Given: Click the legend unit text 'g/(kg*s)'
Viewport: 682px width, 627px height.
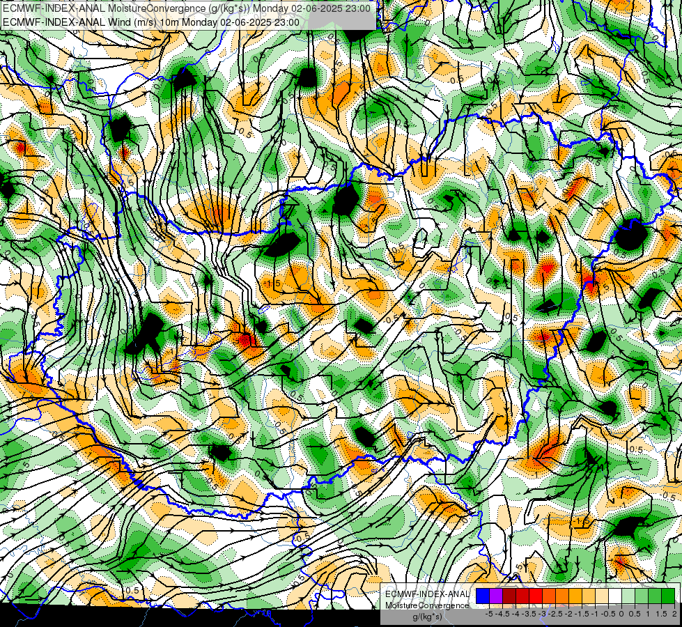Looking at the screenshot, I should click(427, 617).
